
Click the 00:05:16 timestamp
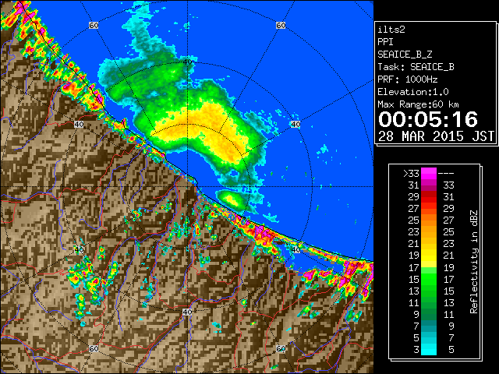click(x=428, y=119)
